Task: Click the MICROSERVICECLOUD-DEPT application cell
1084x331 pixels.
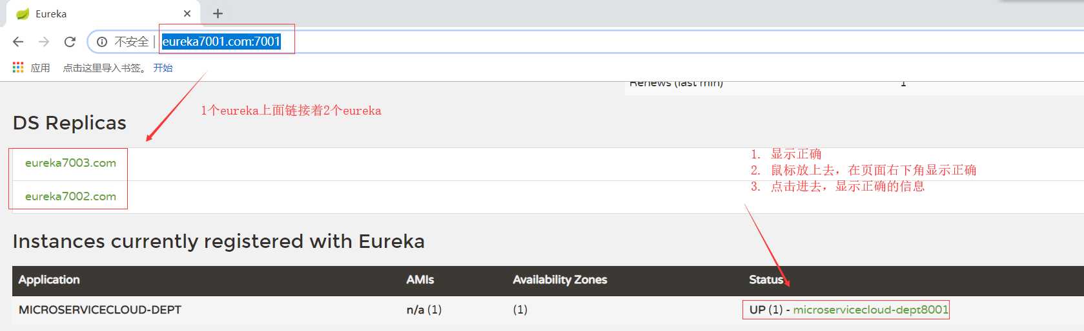Action: [x=100, y=310]
